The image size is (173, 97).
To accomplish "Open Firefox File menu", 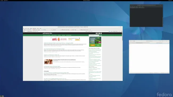I will tap(24, 28).
